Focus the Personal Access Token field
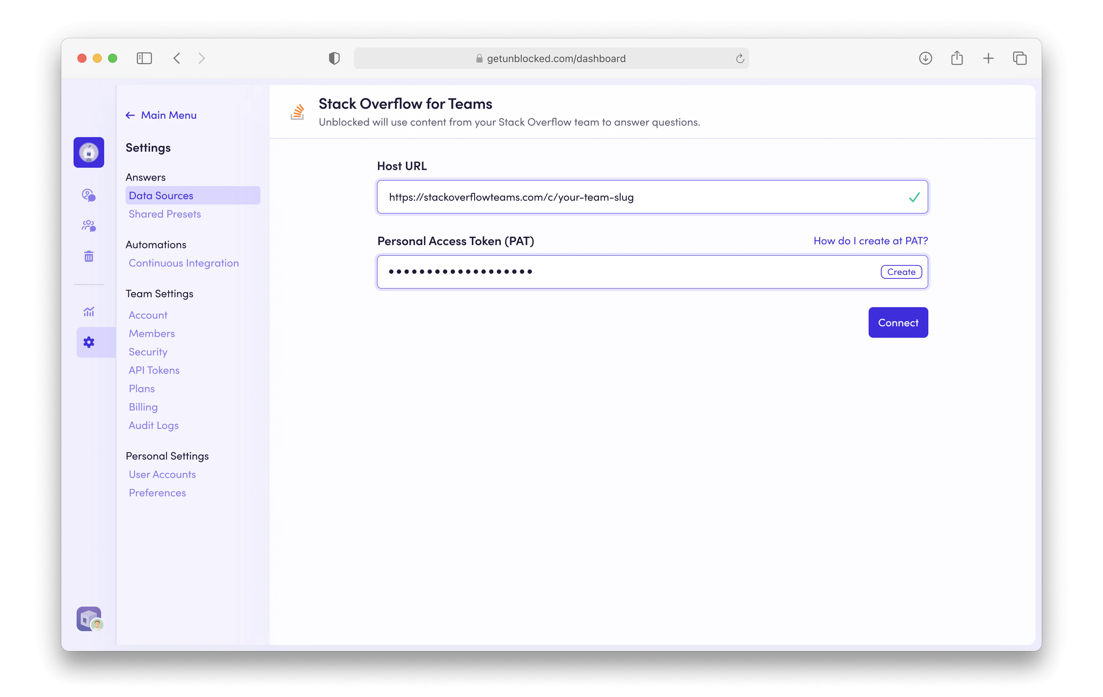This screenshot has height=697, width=1103. (652, 272)
